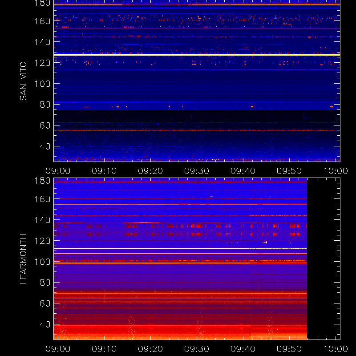356x356 pixels.
Task: Click the 09:20 time label under San Vito plot
Action: 150,171
